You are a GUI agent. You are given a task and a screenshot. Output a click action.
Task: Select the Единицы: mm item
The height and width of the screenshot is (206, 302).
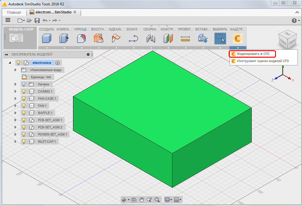[41, 77]
